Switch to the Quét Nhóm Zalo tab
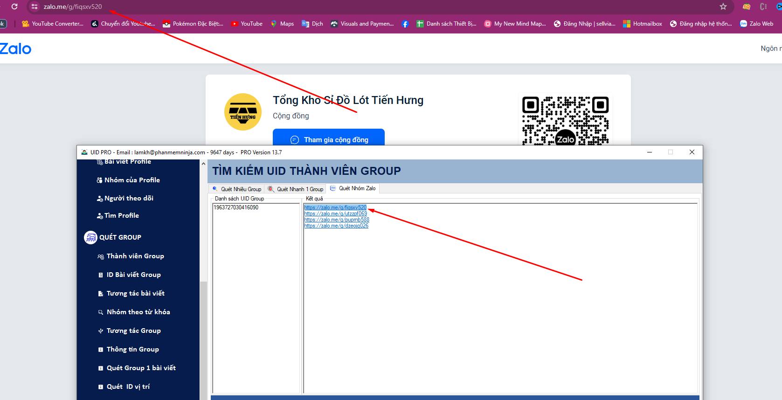782x400 pixels. pos(353,188)
